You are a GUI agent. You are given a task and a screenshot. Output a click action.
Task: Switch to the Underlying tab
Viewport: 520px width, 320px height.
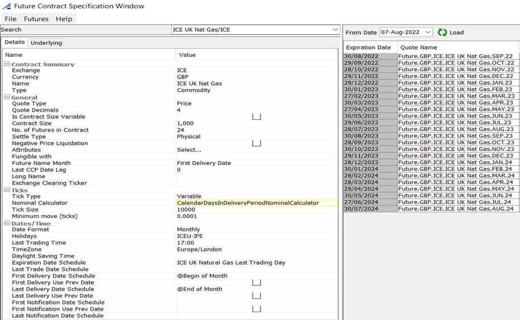tap(46, 43)
